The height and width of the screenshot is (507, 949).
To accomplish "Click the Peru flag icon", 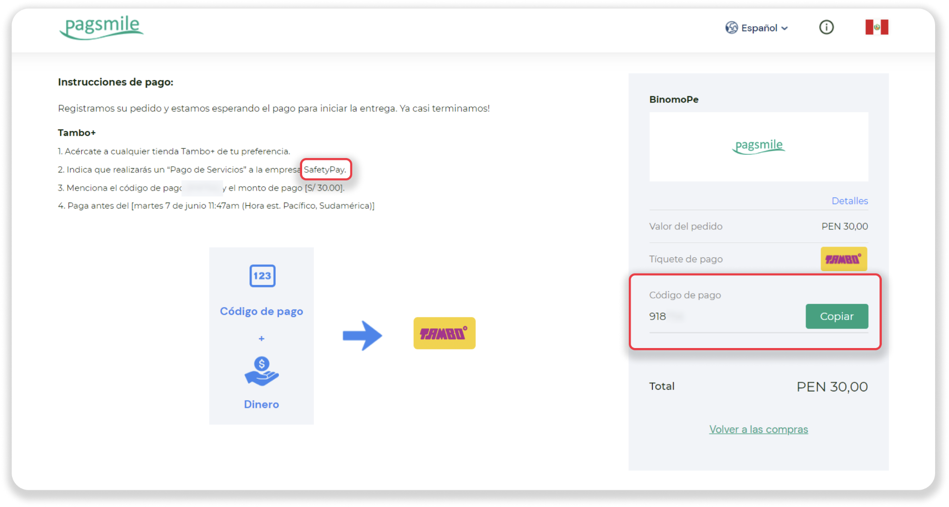I will point(877,27).
